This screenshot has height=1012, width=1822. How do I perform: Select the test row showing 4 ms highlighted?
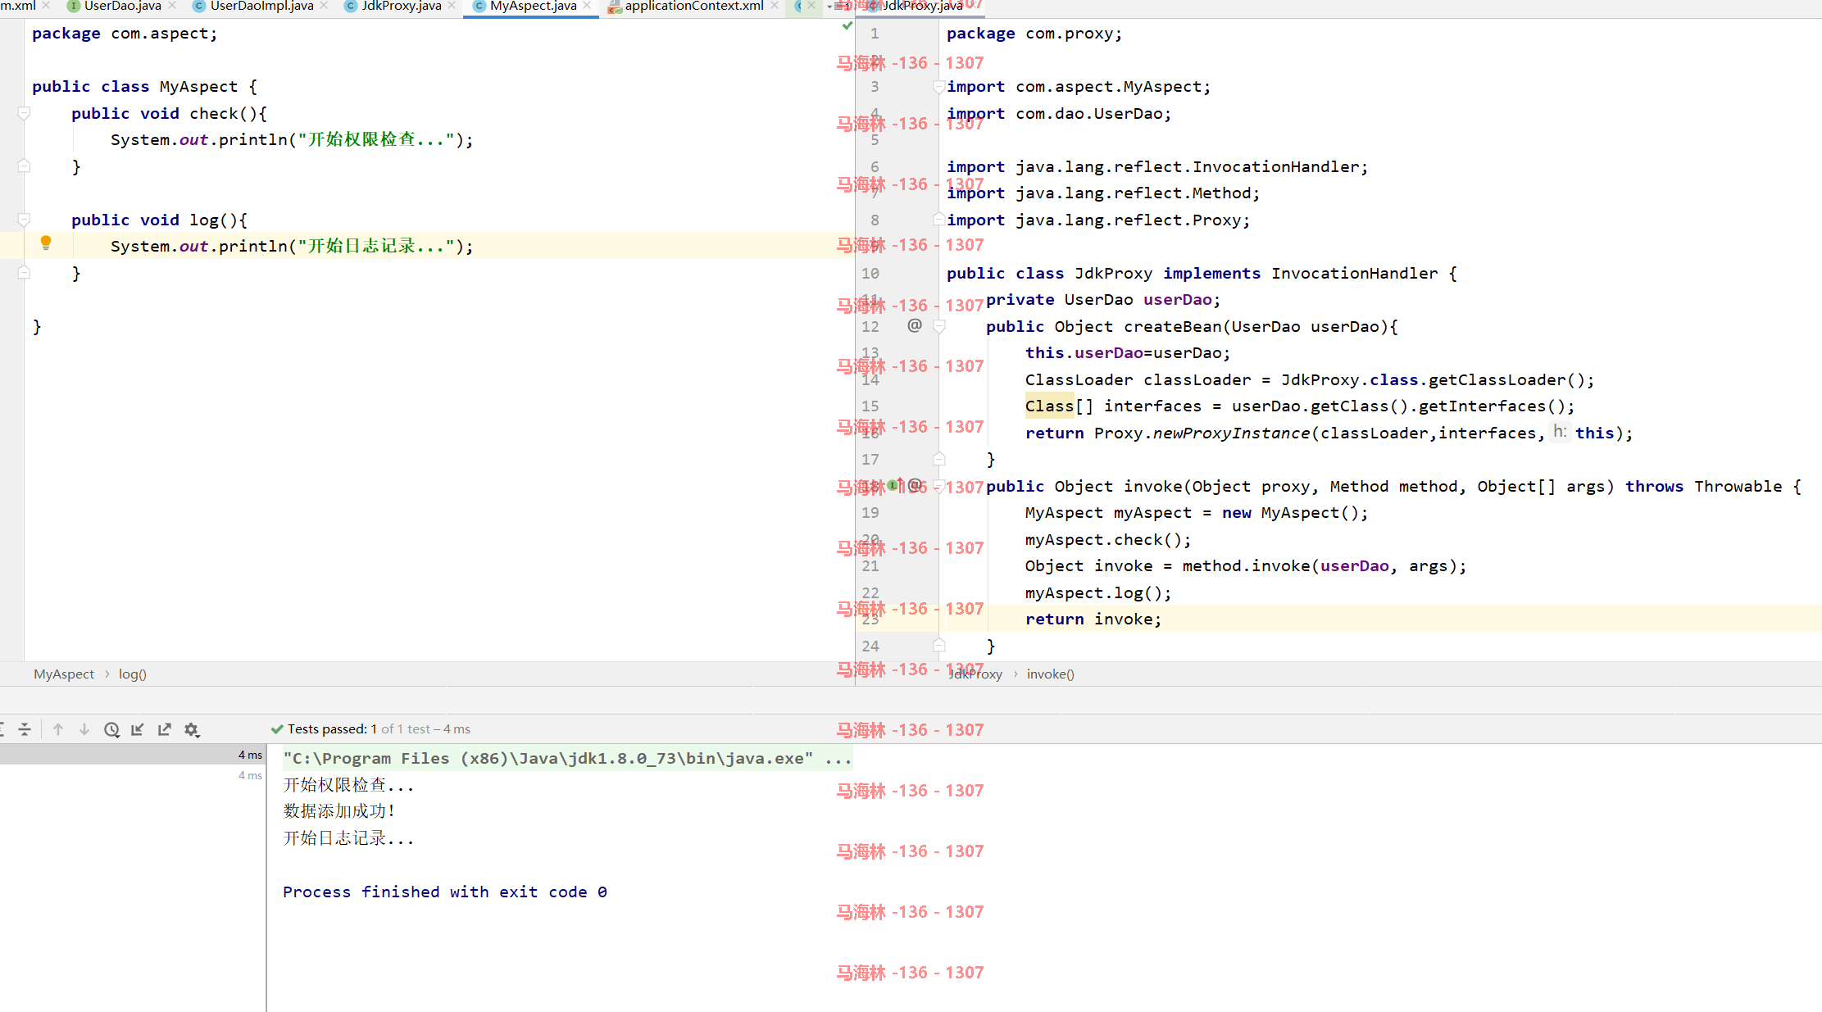click(x=133, y=755)
